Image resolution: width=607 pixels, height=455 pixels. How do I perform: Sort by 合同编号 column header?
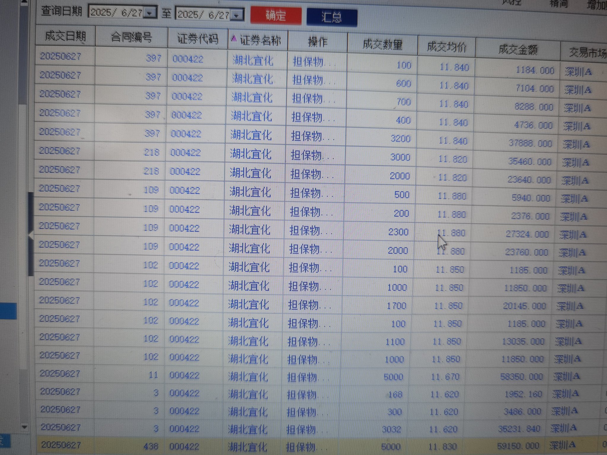(x=131, y=37)
